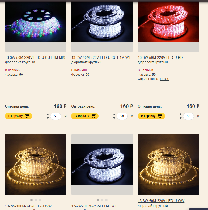208x210 pixels.
Task: Select second image dot under 24V WT product
Action: click(102, 200)
